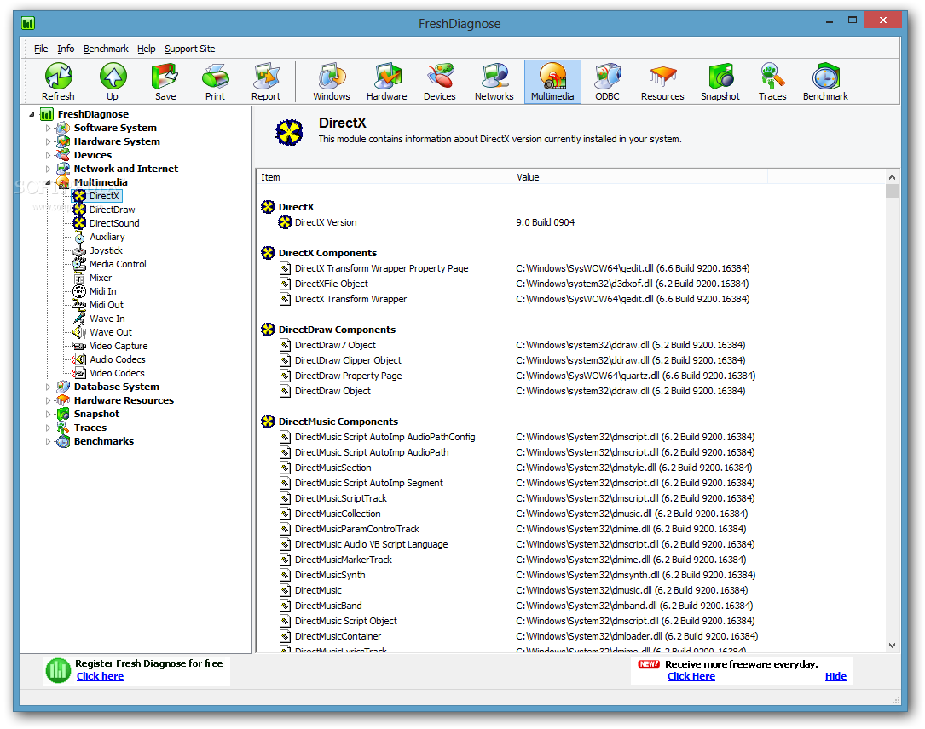Click the Refresh toolbar icon
Screen dimensions: 925x729
click(x=59, y=82)
